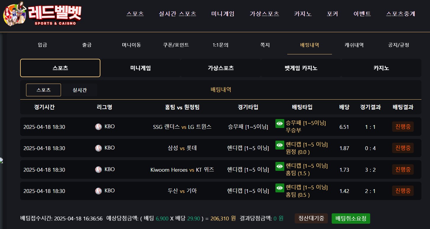
Task: Click the 3 : 2 game result
Action: (370, 170)
